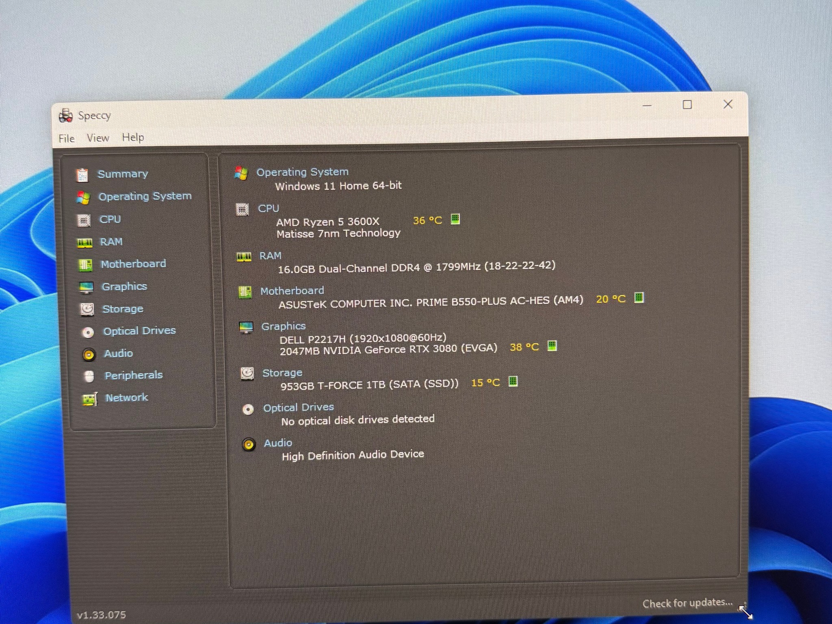Image resolution: width=832 pixels, height=624 pixels.
Task: Click the version number v1.33.075
Action: [102, 615]
